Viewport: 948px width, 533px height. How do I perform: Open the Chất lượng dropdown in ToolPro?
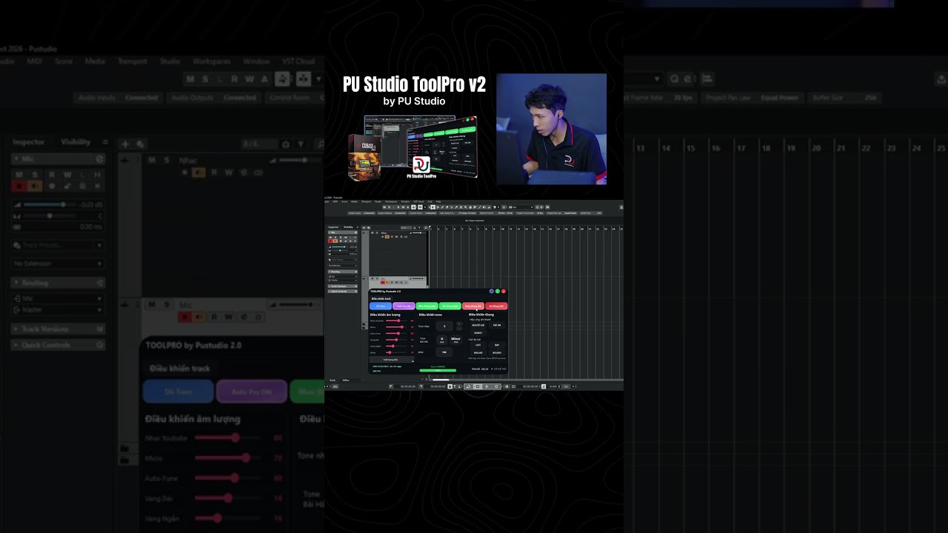[392, 360]
